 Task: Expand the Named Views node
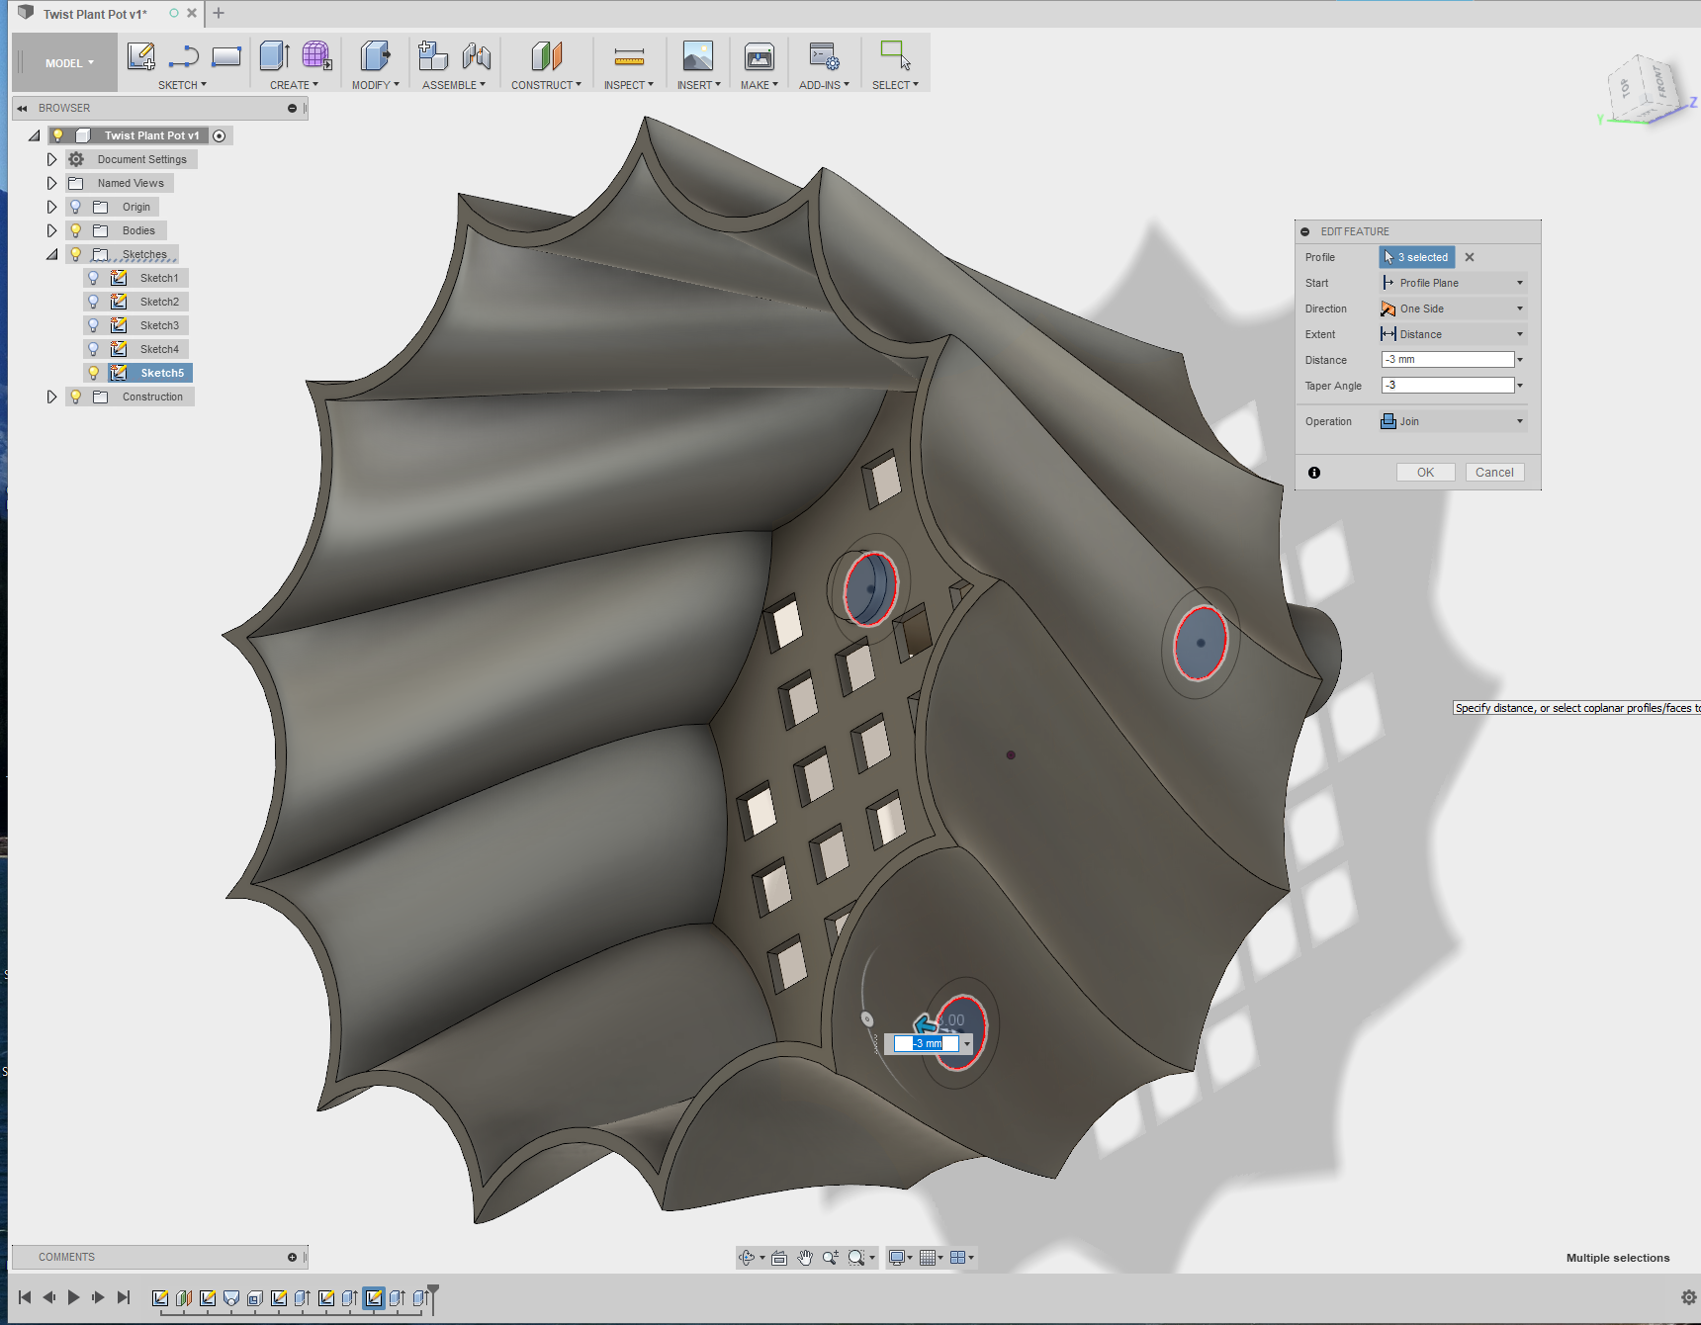(51, 183)
